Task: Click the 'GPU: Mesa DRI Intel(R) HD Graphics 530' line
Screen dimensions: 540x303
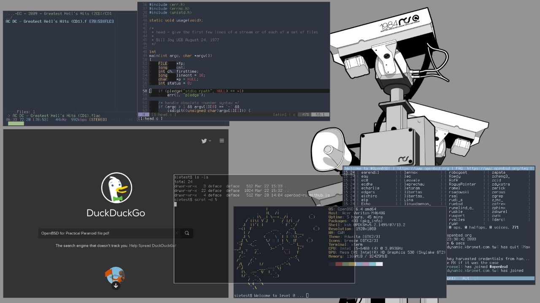Action: [387, 252]
